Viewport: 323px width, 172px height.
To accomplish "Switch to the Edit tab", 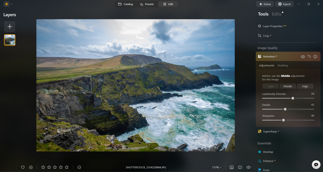I will coord(168,4).
